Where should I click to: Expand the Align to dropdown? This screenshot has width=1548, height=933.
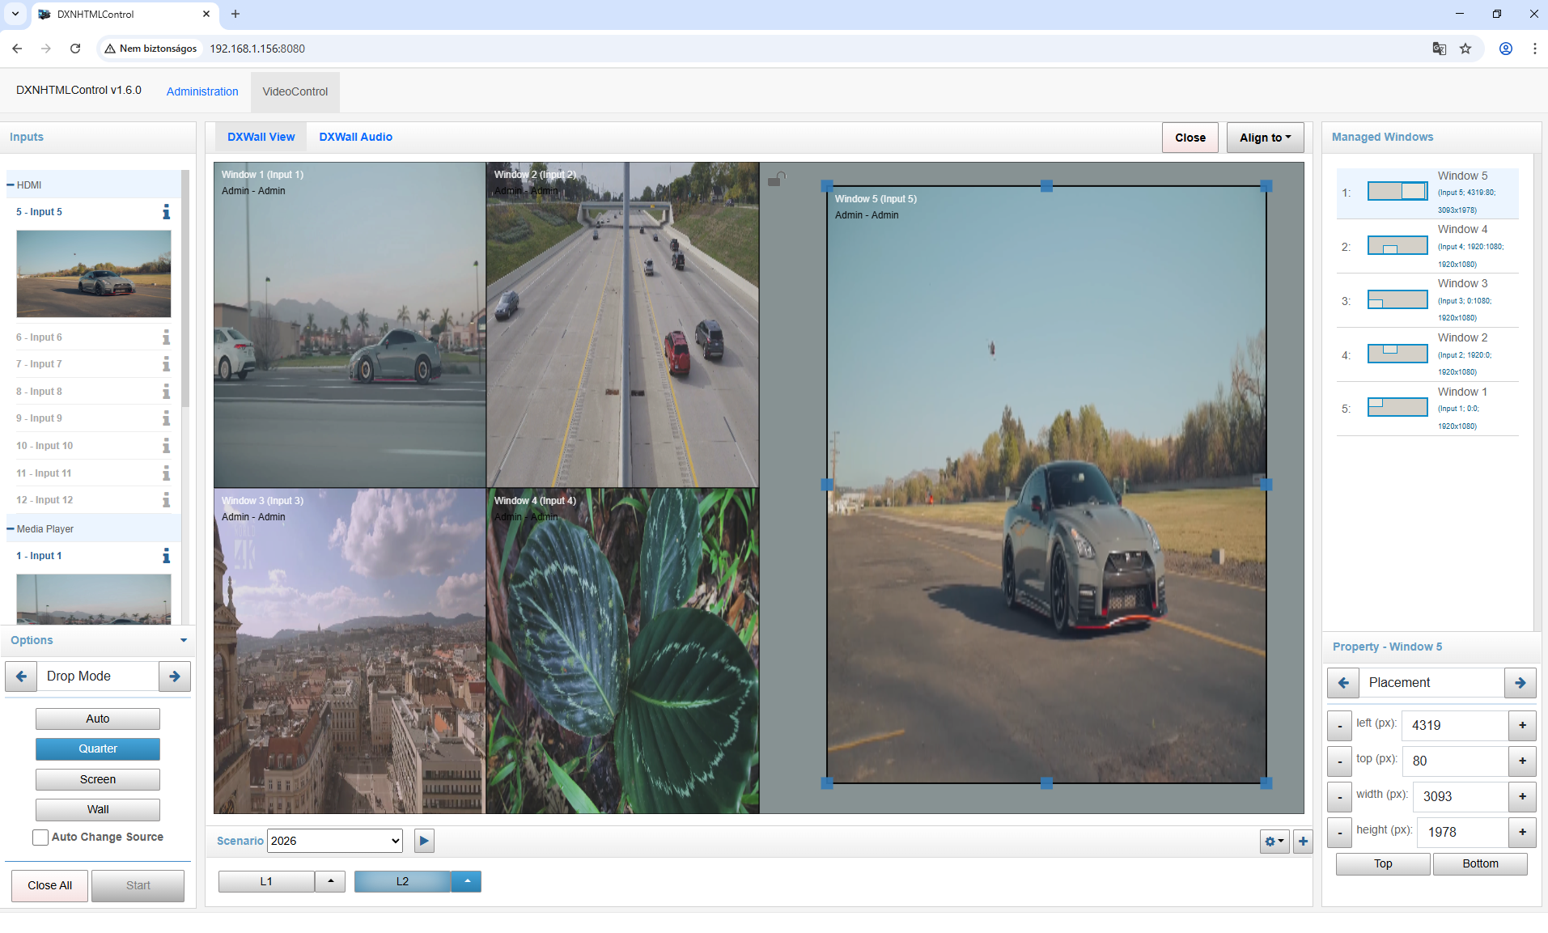(1265, 138)
